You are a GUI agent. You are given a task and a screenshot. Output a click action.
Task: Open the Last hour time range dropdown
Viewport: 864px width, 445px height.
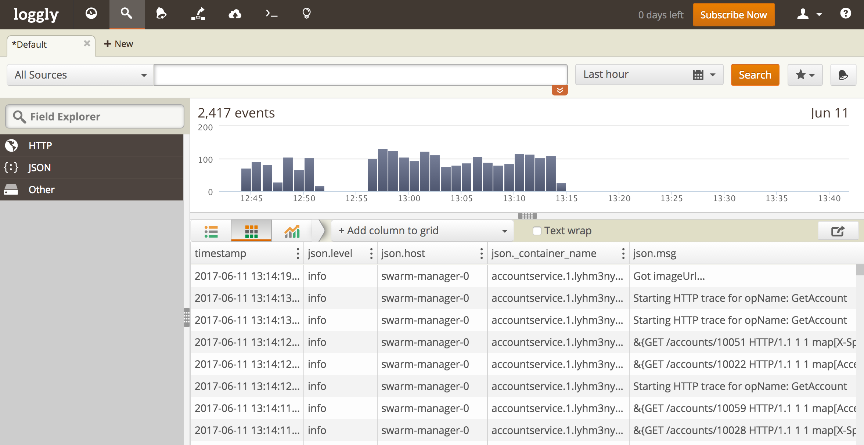pos(712,75)
